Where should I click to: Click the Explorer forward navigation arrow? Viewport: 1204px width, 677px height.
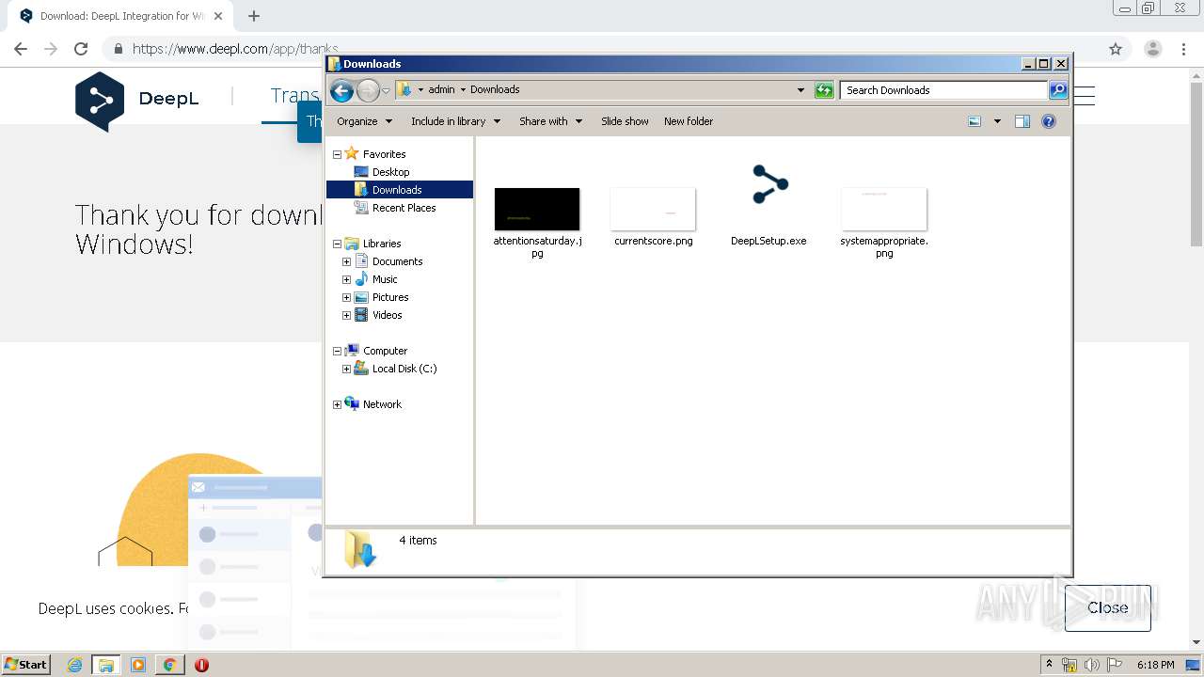368,90
